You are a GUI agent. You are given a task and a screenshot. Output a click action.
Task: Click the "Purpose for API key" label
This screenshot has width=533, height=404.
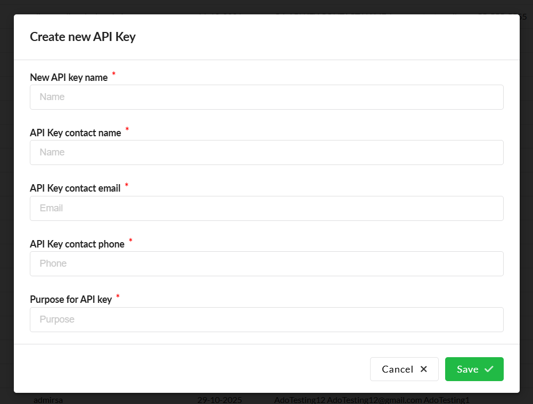pyautogui.click(x=71, y=300)
